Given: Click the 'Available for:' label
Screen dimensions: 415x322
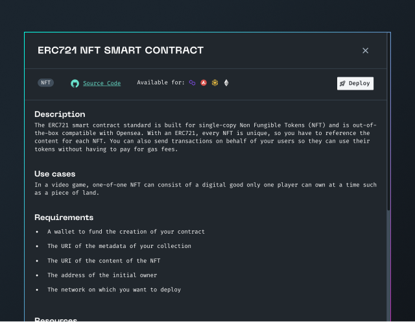Looking at the screenshot, I should [161, 82].
